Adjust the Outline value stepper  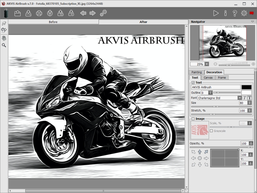[211, 93]
